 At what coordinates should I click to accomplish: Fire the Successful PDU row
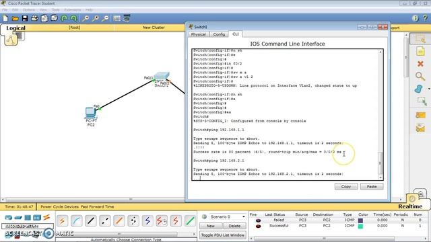tap(258, 226)
